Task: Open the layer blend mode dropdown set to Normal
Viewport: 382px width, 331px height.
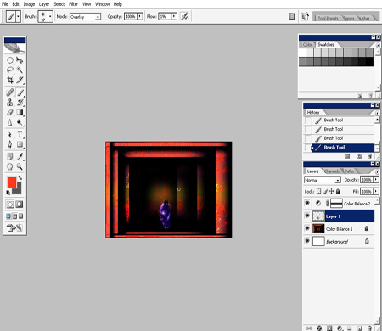Action: point(323,180)
